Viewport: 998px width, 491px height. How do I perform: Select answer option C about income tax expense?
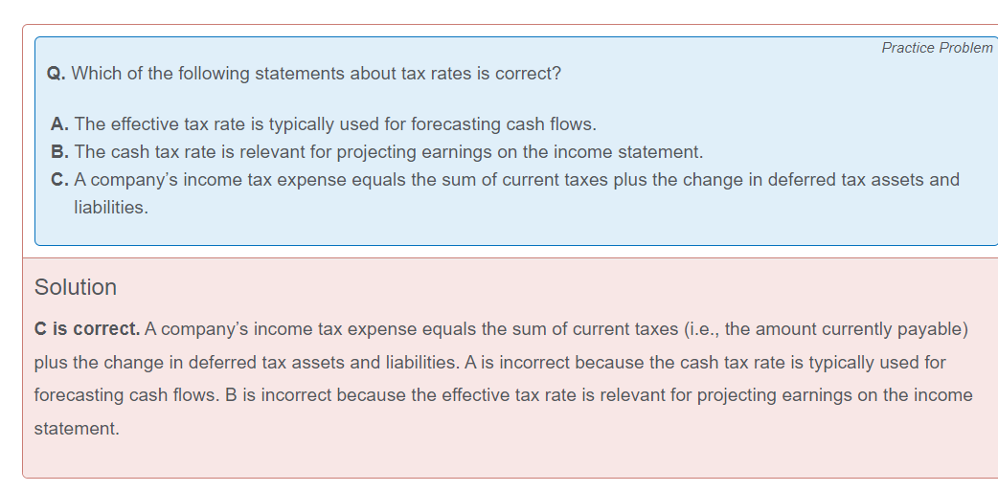[505, 193]
